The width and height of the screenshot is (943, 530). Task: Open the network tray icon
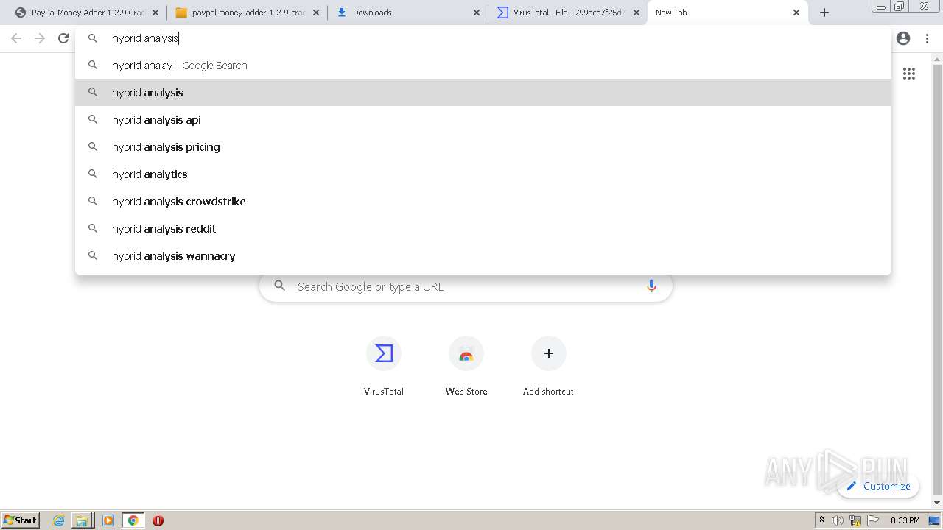click(855, 520)
